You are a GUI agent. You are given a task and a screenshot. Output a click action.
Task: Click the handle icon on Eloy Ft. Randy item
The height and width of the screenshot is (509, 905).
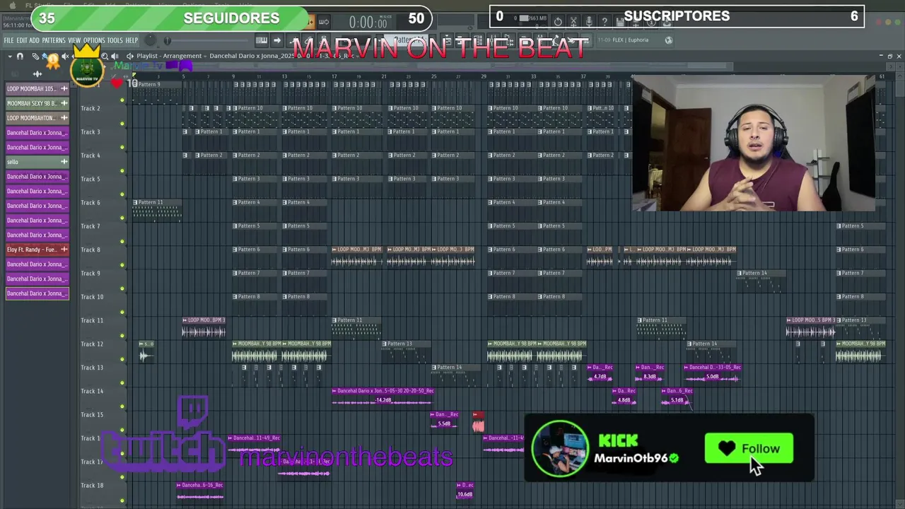(x=64, y=250)
